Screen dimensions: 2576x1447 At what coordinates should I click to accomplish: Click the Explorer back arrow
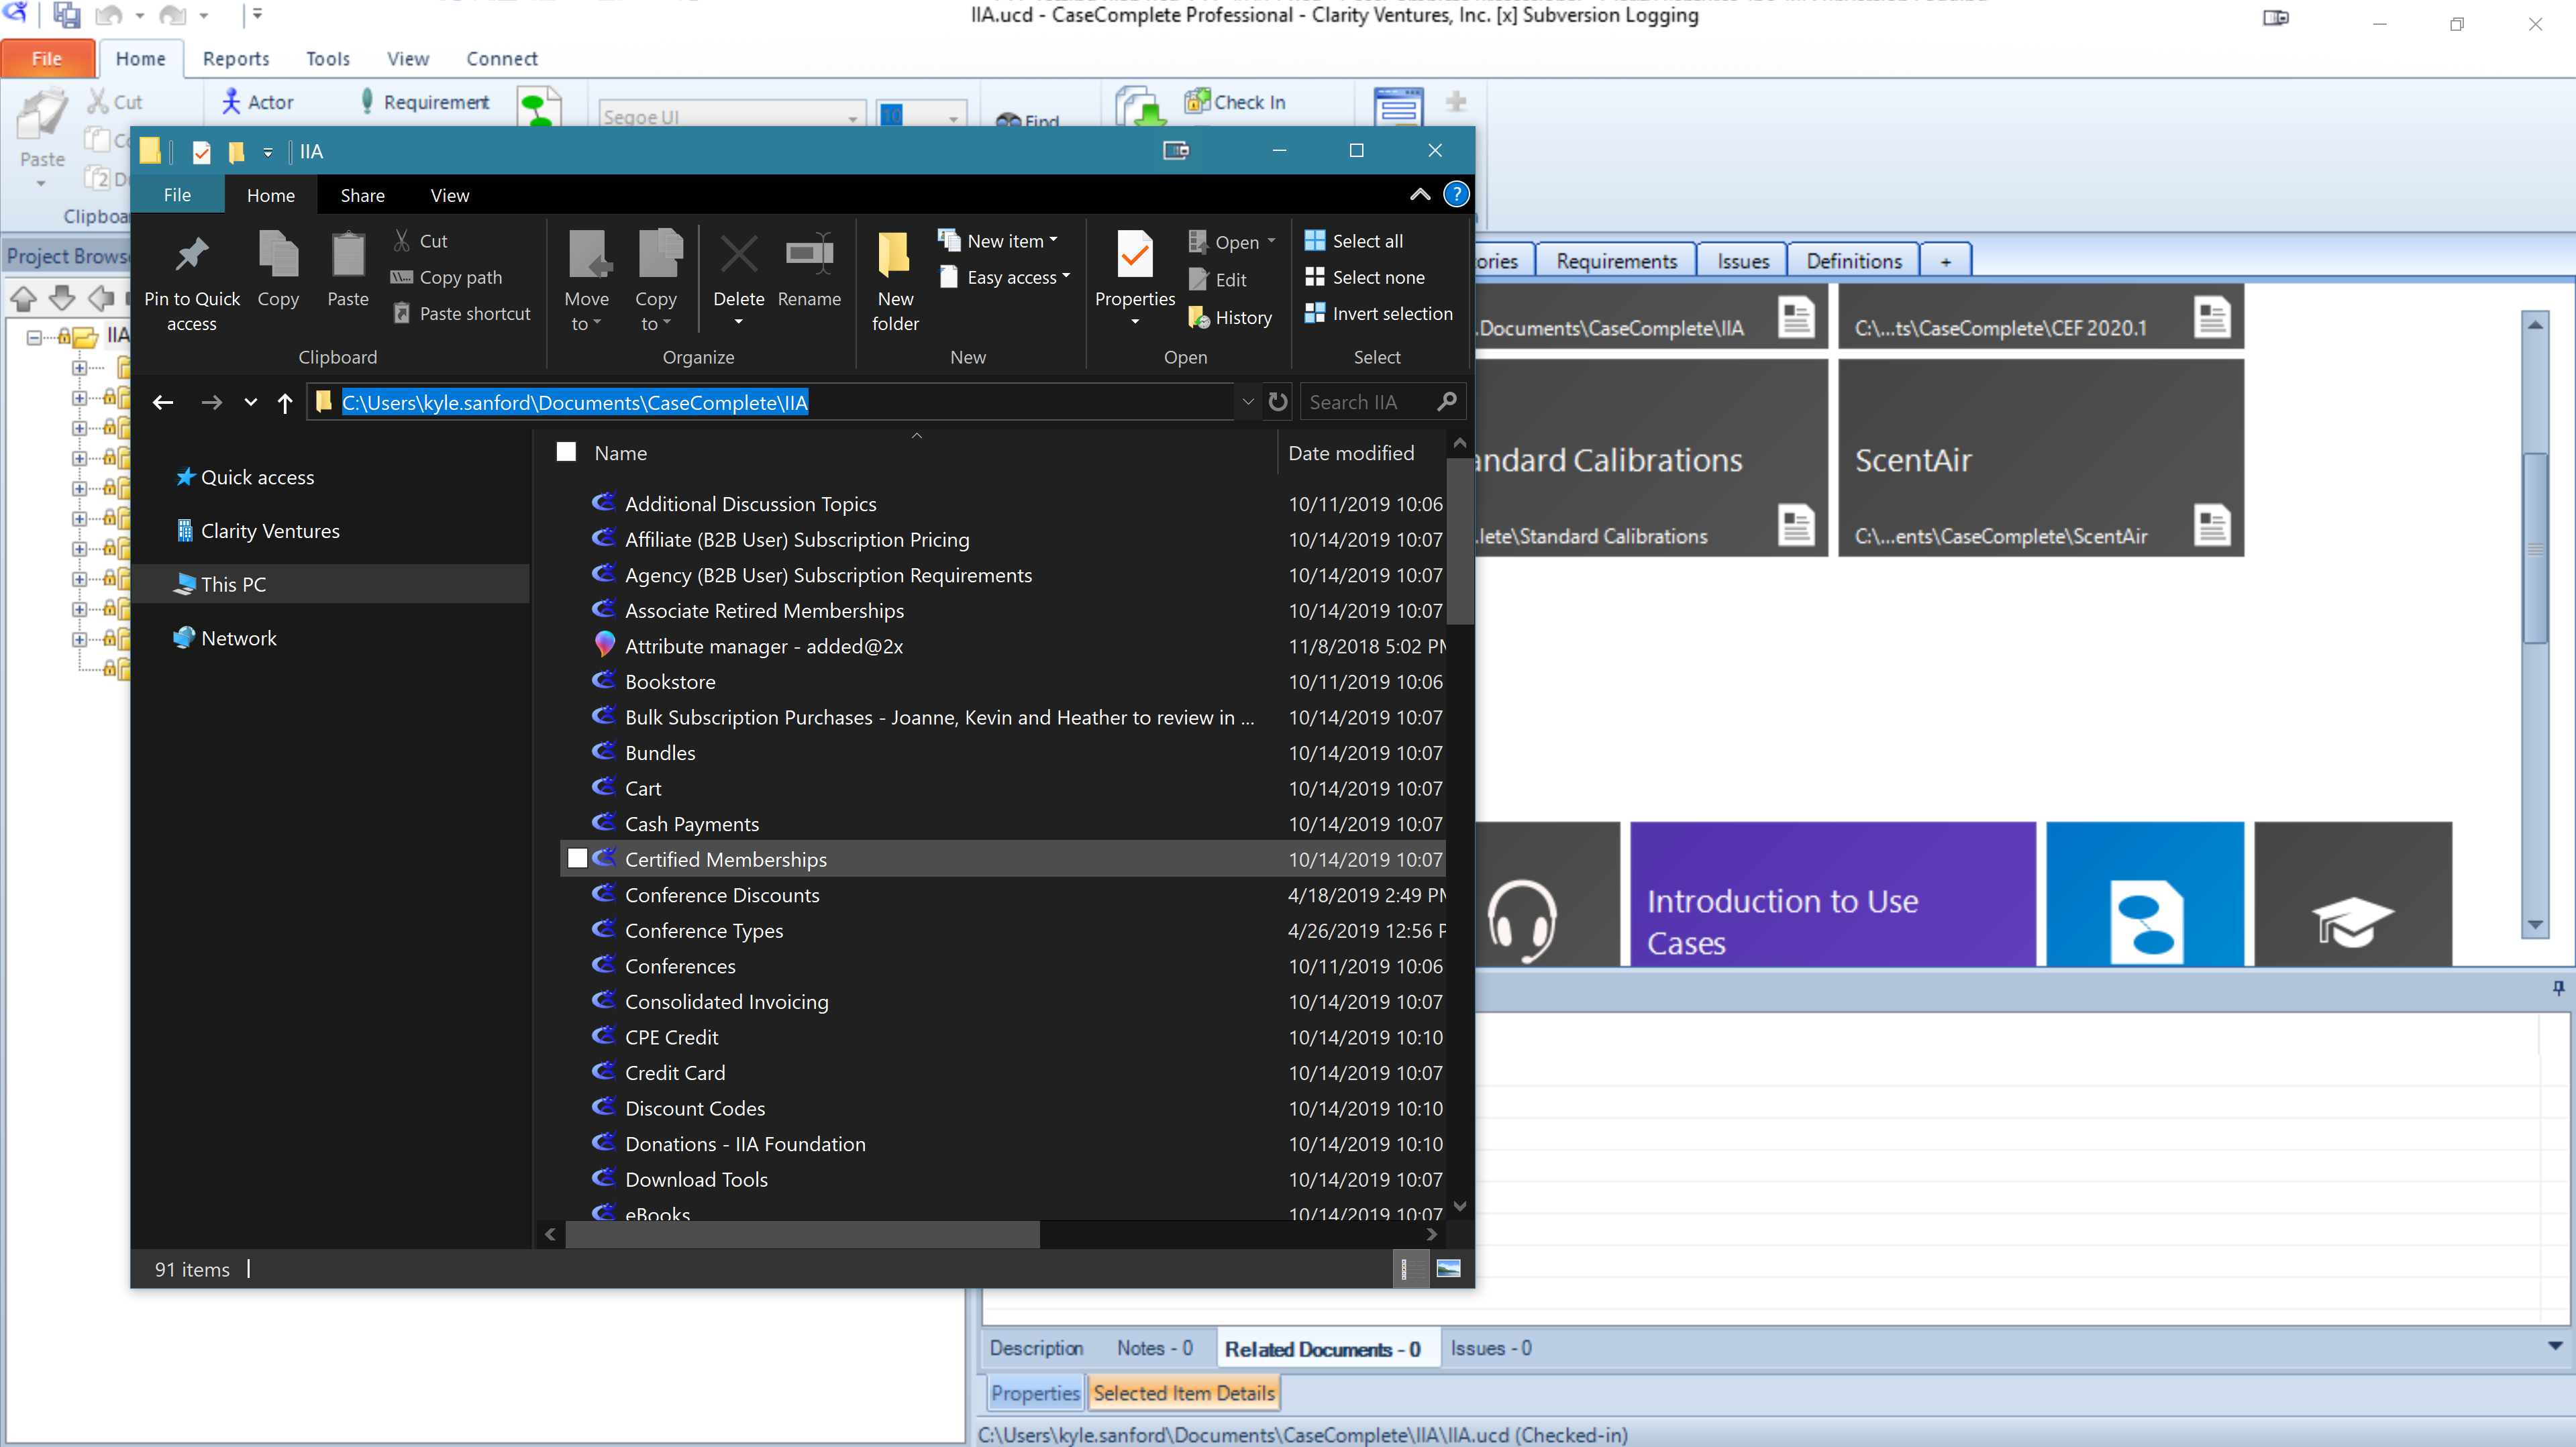pos(163,402)
